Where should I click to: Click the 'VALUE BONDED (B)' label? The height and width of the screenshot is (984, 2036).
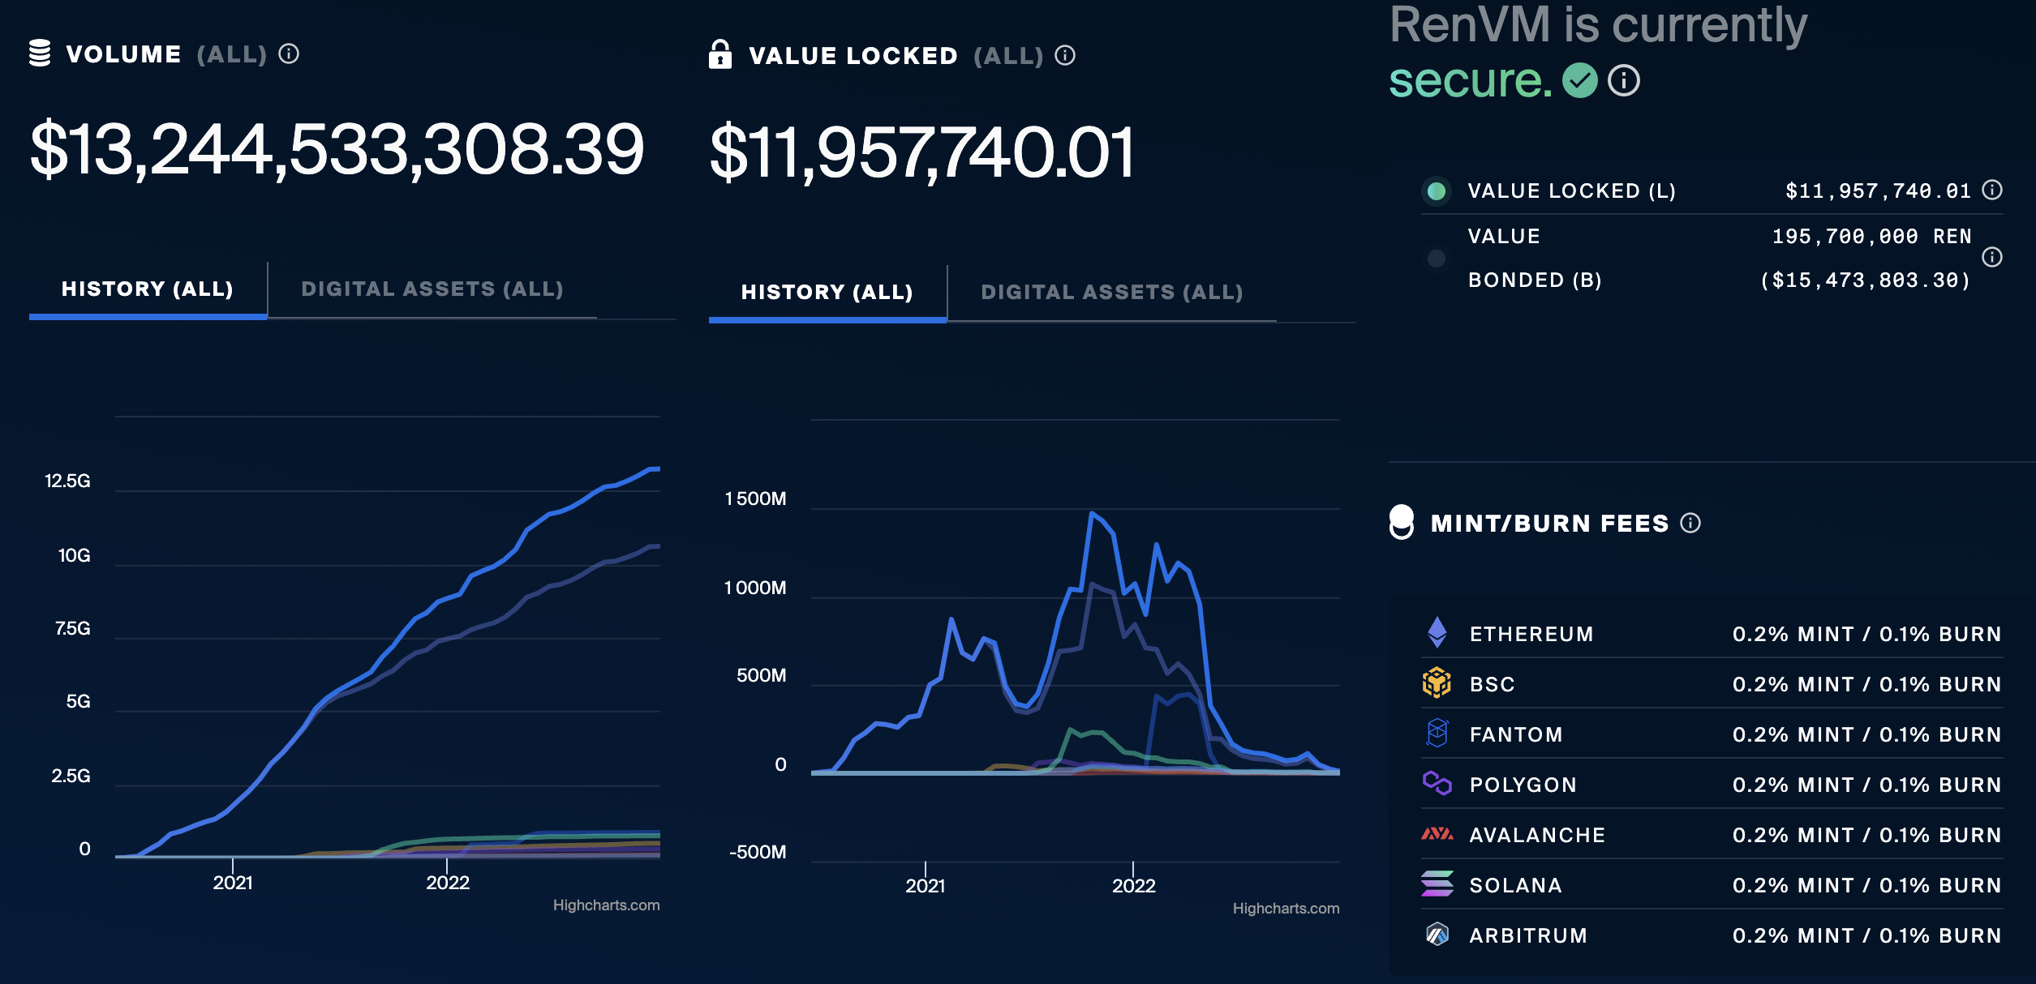[1535, 259]
